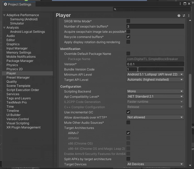Click the Player help question mark icon

179,16
